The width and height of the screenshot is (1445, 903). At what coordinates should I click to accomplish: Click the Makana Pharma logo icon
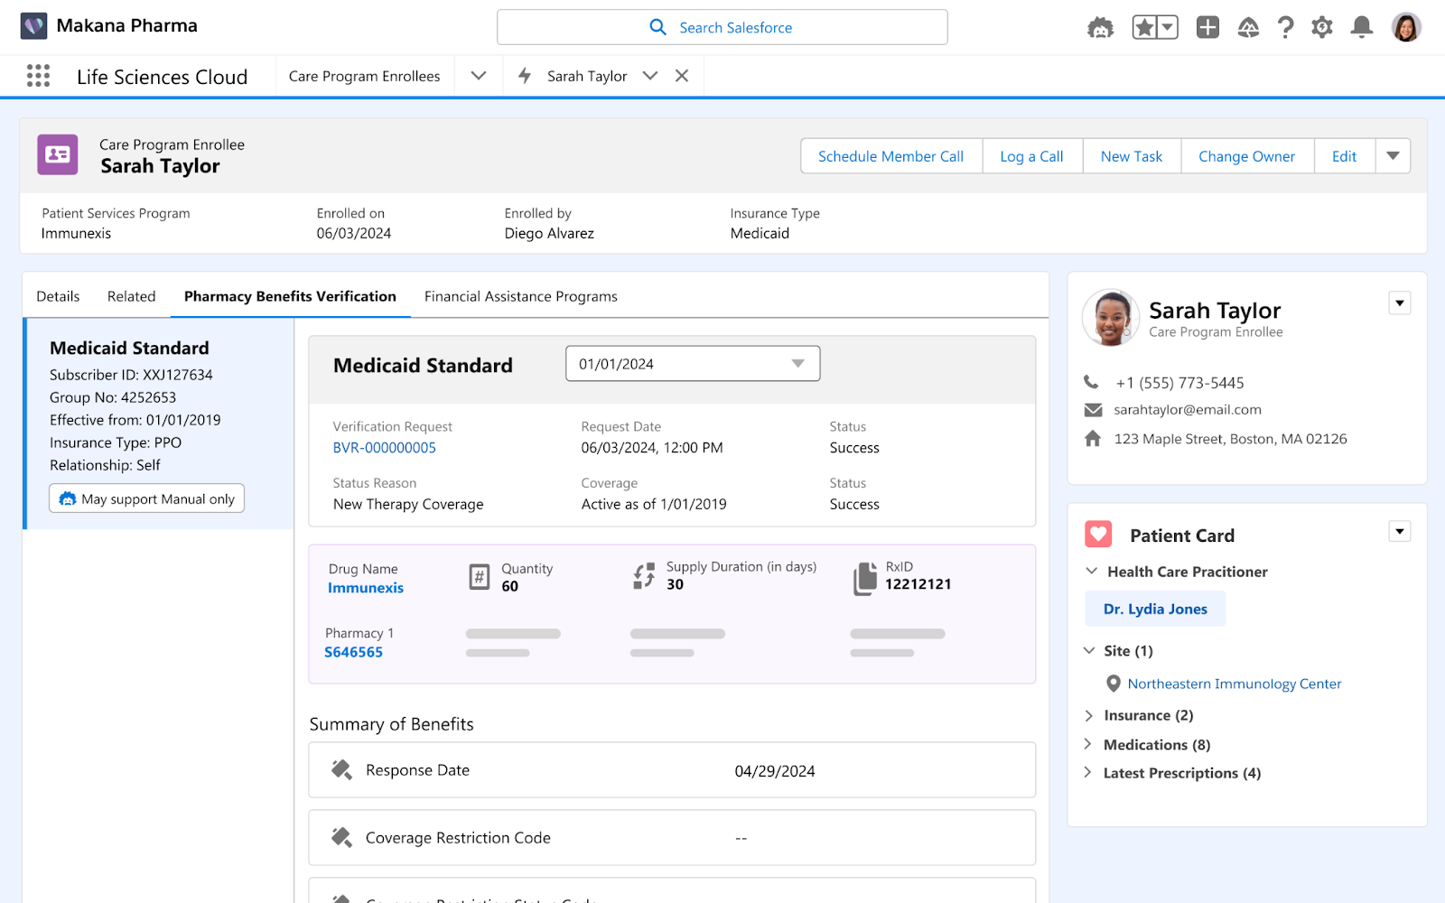pos(33,25)
